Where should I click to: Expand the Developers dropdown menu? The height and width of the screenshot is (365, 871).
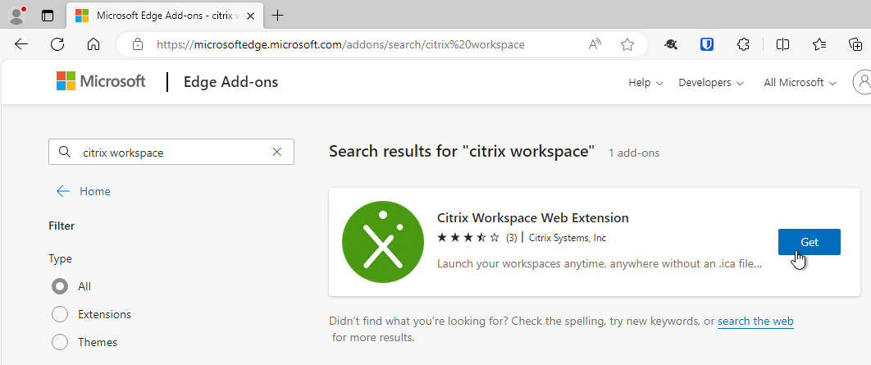pos(711,83)
